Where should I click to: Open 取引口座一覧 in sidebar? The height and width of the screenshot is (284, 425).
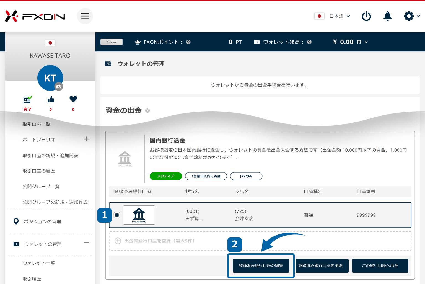37,124
